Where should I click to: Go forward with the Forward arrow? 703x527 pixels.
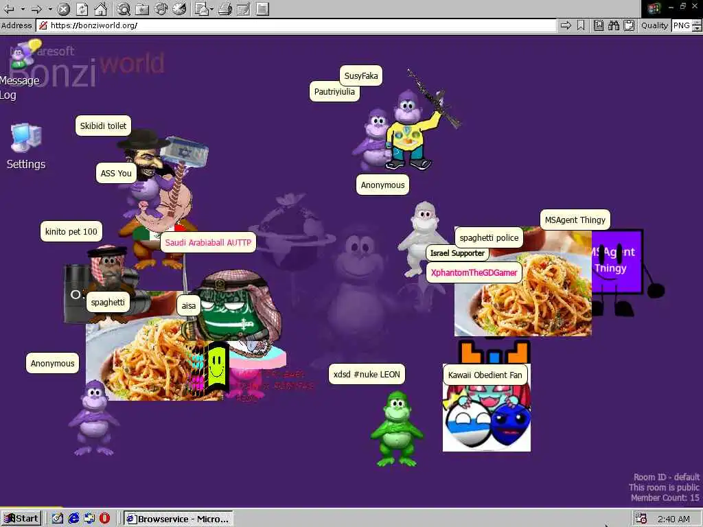[x=37, y=8]
